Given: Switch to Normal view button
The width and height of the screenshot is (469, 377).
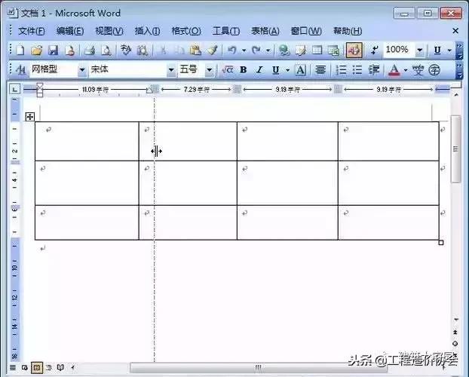Looking at the screenshot, I should [13, 367].
